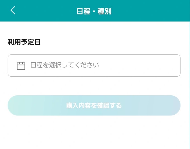Click the 利用予定日 section label

(x=24, y=42)
